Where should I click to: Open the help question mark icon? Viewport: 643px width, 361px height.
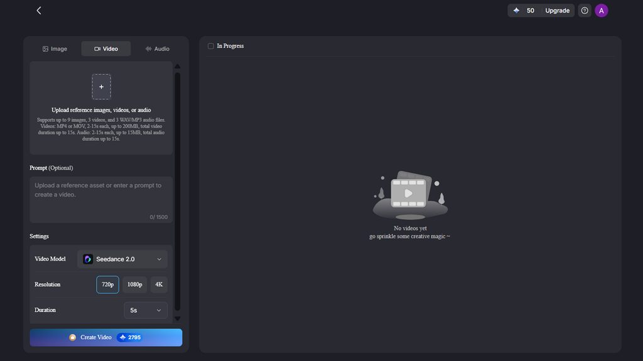pyautogui.click(x=585, y=11)
